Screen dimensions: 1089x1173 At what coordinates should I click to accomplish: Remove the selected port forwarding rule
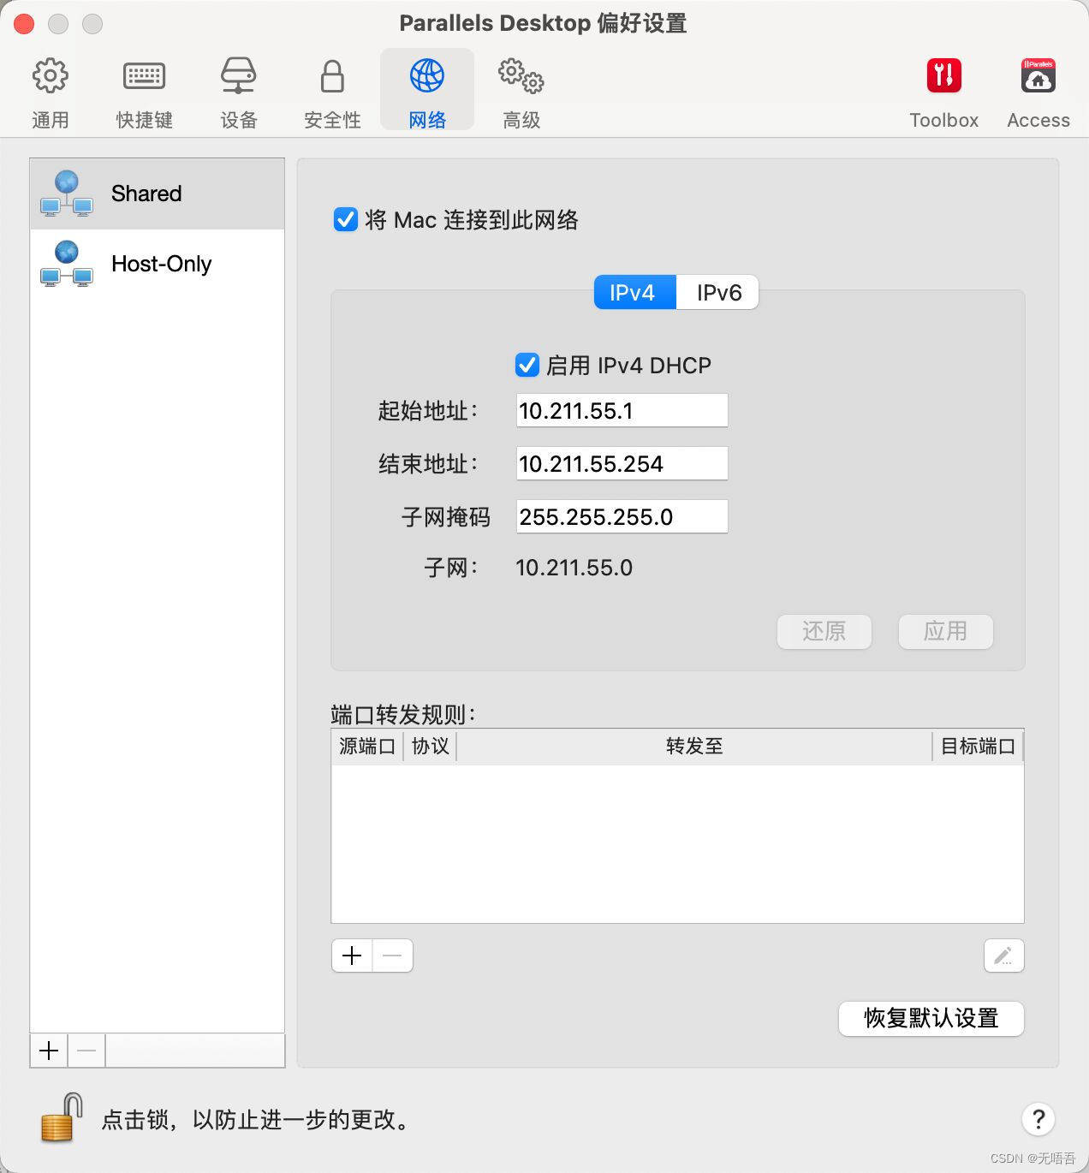point(393,956)
